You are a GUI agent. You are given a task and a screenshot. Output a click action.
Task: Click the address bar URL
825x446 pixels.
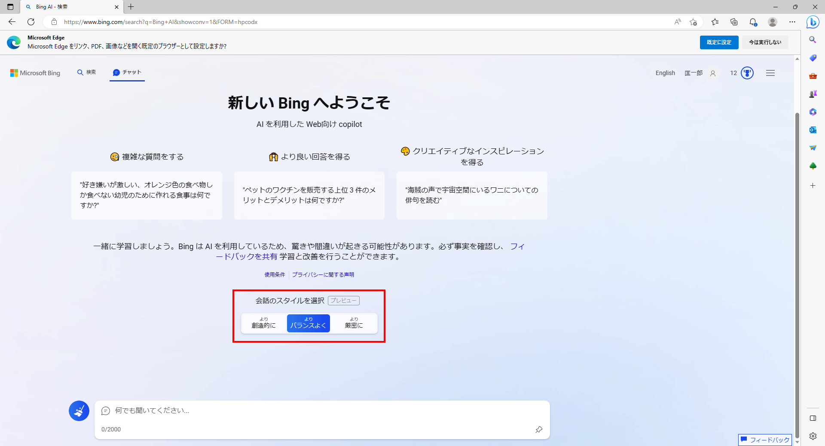[x=161, y=22]
